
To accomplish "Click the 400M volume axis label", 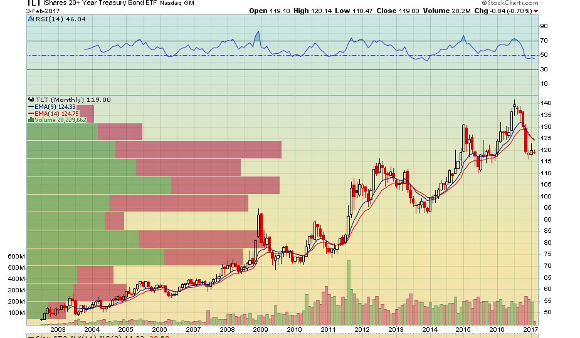I will (x=16, y=279).
